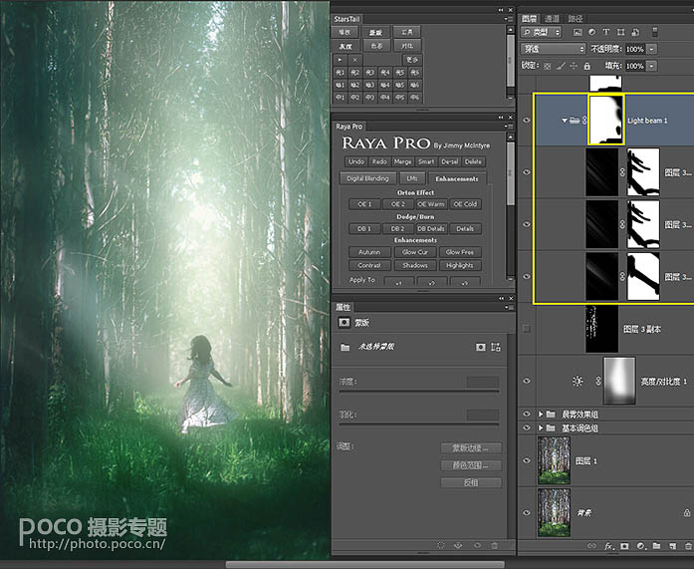Select Enhancements tab in Raya Pro
The image size is (694, 569).
(x=457, y=178)
